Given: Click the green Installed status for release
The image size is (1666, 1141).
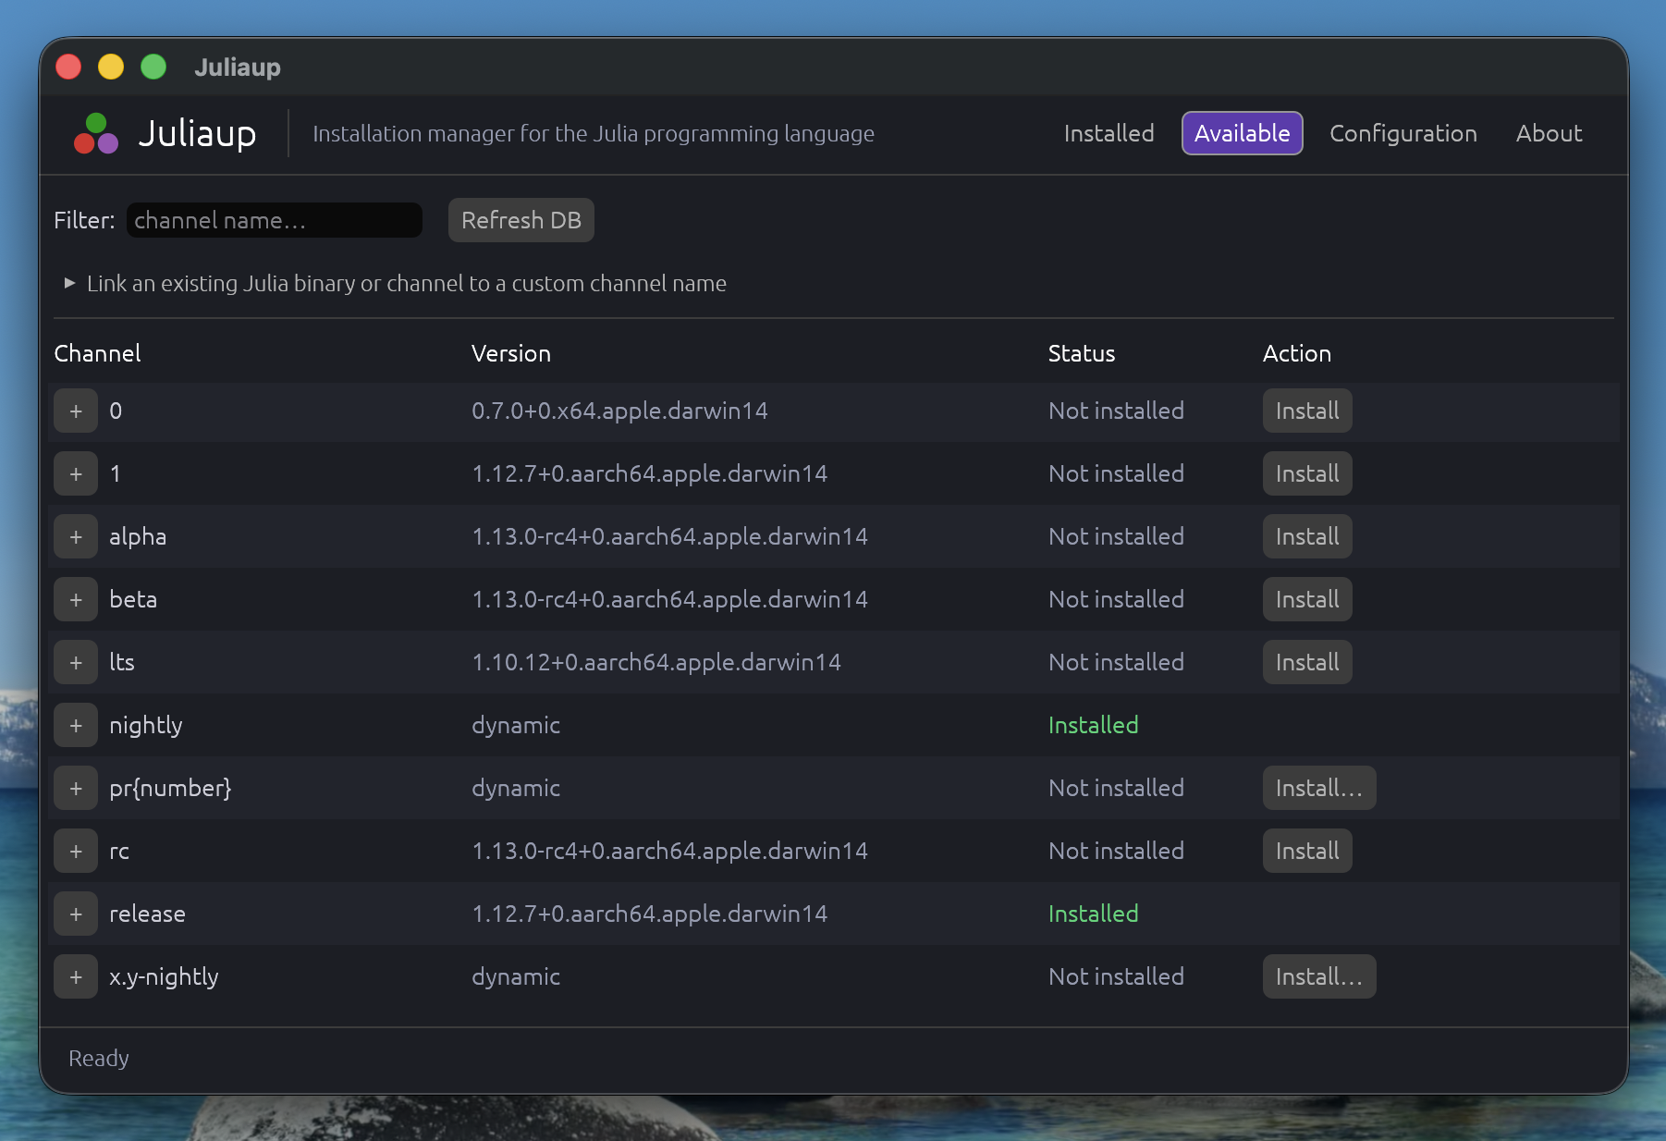Looking at the screenshot, I should point(1093,914).
